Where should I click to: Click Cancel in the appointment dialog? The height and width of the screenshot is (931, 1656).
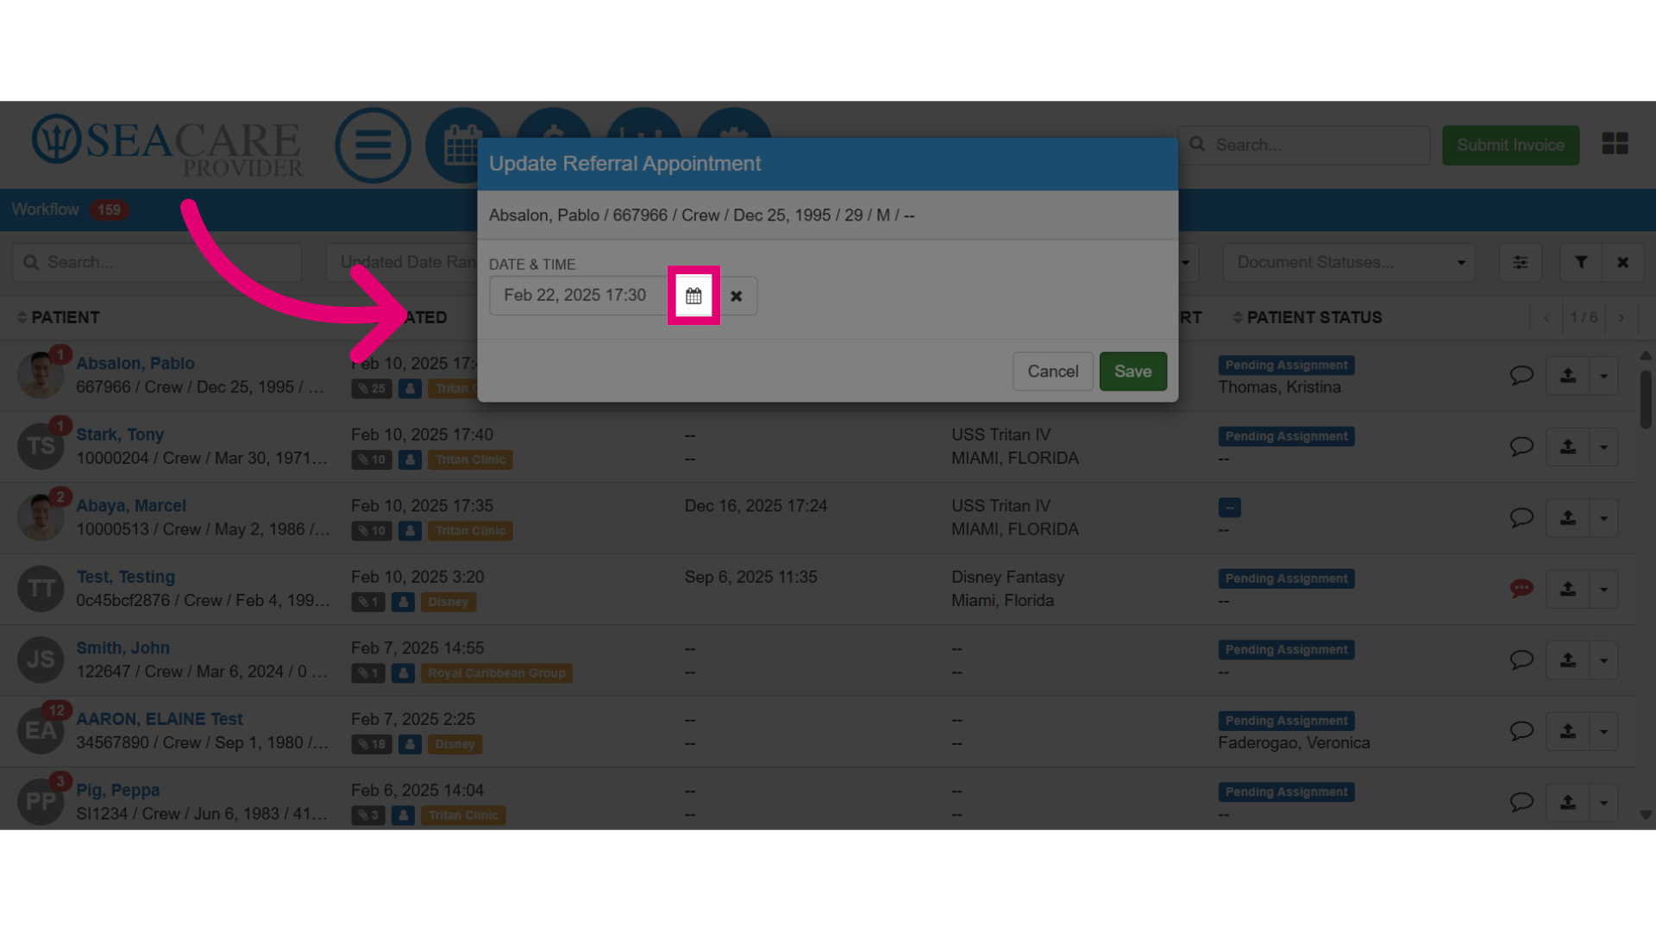click(1052, 372)
